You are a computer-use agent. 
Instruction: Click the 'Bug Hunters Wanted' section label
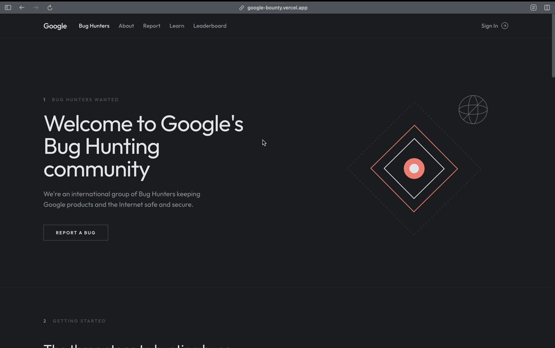coord(85,100)
